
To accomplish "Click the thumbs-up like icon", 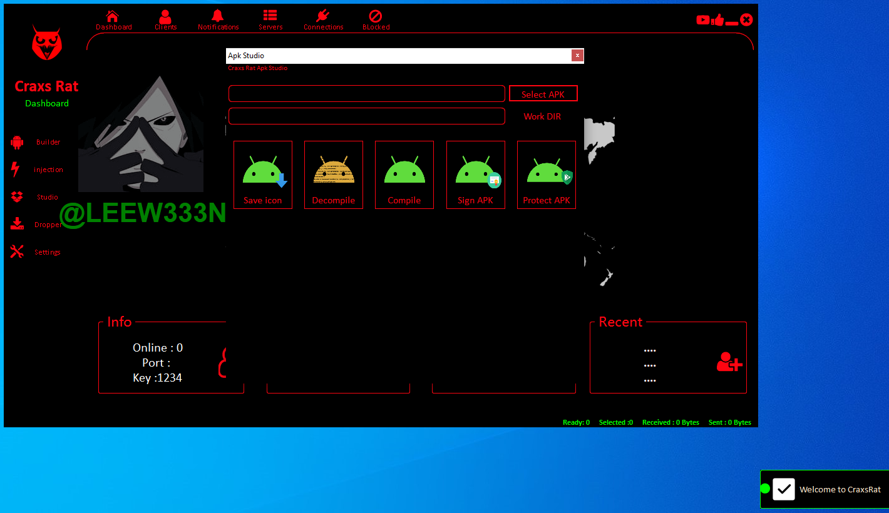I will point(717,20).
